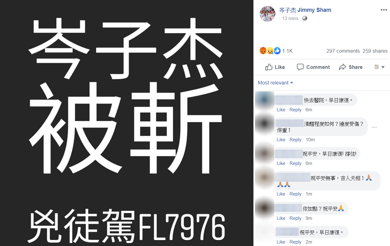View the 259 shares link
This screenshot has height=246, width=390.
[375, 51]
